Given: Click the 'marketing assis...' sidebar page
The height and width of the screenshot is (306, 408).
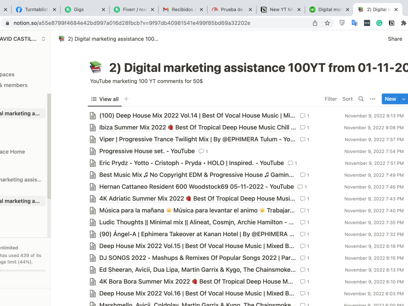Looking at the screenshot, I should 20,180.
